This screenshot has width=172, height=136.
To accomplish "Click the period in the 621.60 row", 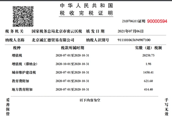I will tap(72, 81).
